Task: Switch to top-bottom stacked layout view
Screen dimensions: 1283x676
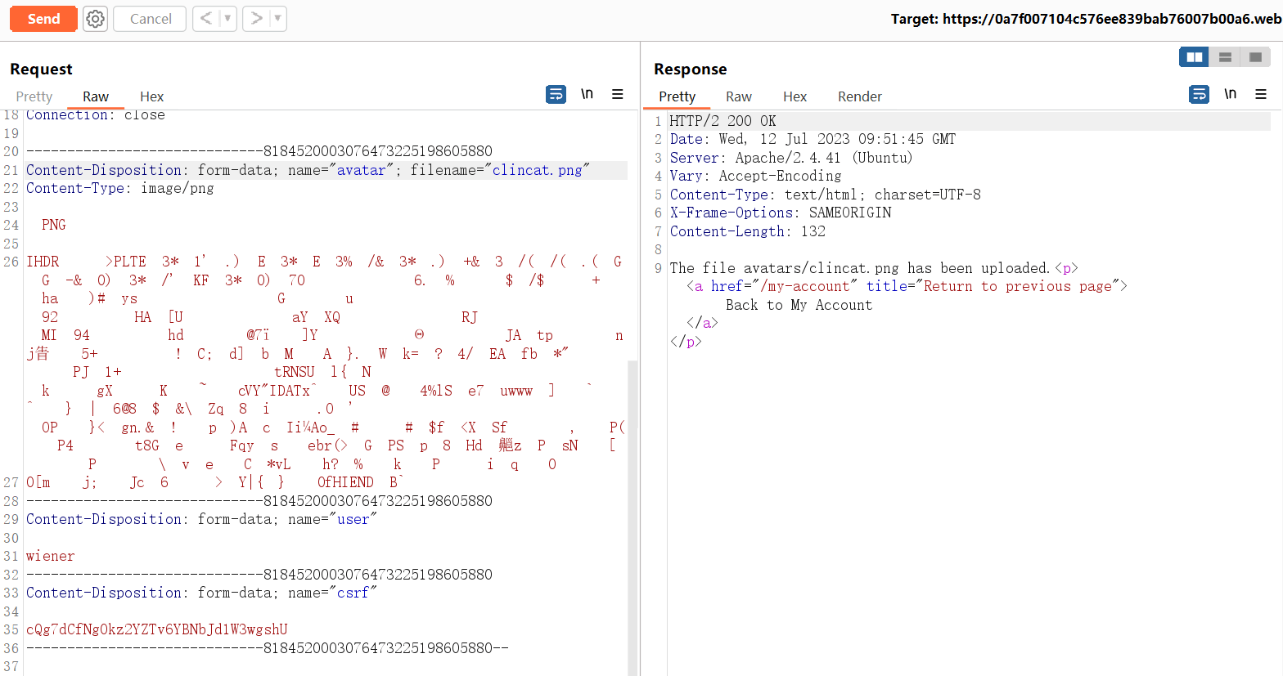Action: click(1225, 57)
